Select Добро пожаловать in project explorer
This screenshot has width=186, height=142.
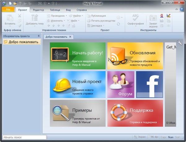(23, 42)
